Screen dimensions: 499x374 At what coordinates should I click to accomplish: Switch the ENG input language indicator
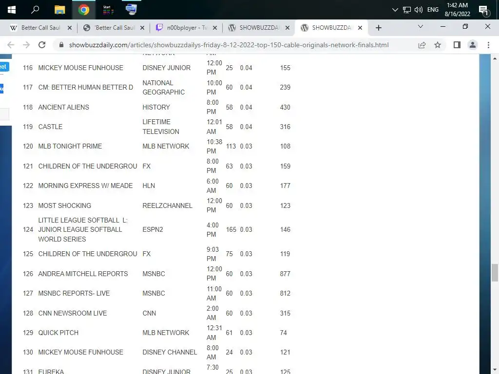coord(433,10)
